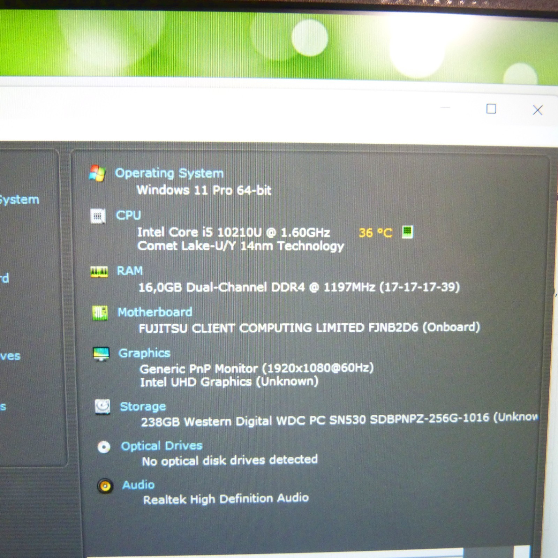This screenshot has height=558, width=558.
Task: Click the '238GB Western Digital WDC PC SN530' line
Action: click(x=340, y=420)
